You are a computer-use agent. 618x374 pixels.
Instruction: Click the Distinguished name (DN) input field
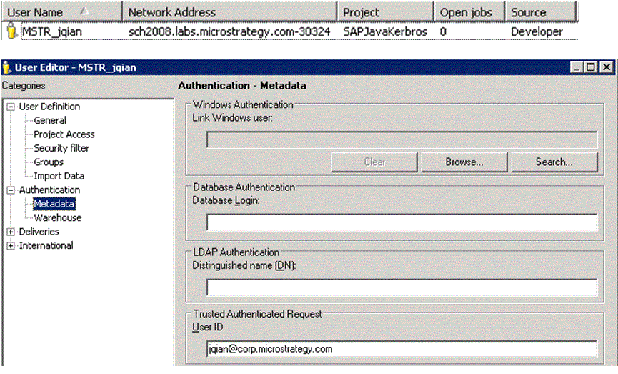[x=402, y=287]
